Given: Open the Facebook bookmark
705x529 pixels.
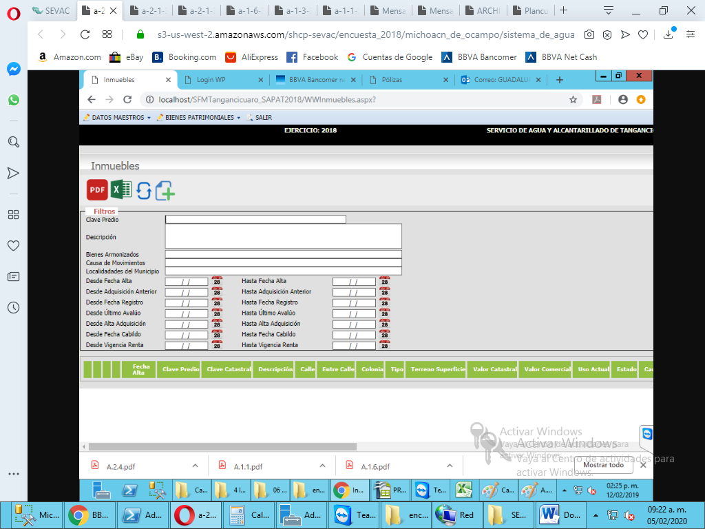Looking at the screenshot, I should pyautogui.click(x=313, y=57).
